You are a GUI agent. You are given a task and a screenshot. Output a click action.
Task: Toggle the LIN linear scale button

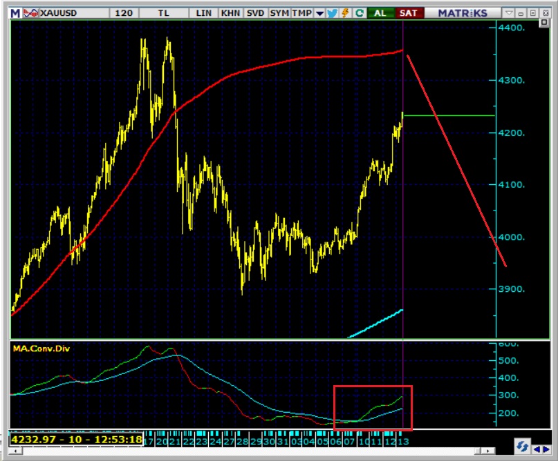pos(205,12)
